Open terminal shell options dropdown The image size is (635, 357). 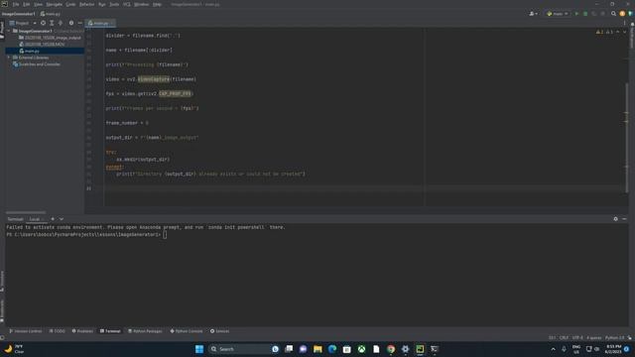pos(62,219)
